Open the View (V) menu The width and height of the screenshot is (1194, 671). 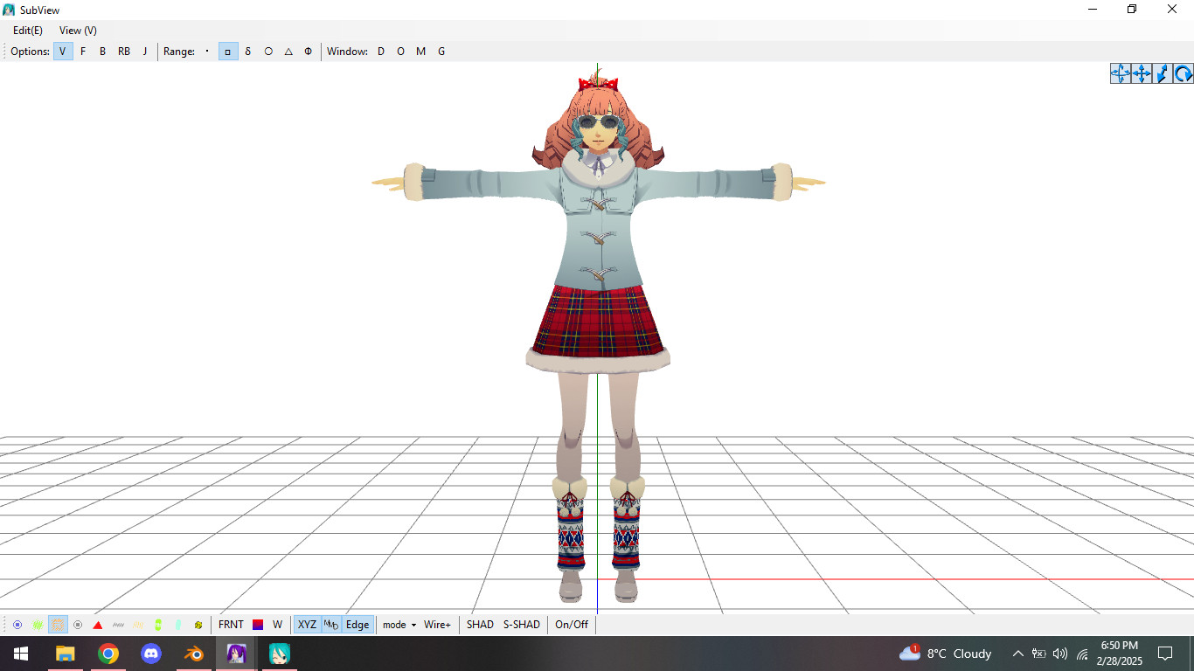[x=78, y=31]
